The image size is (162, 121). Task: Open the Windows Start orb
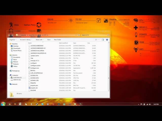[3, 104]
